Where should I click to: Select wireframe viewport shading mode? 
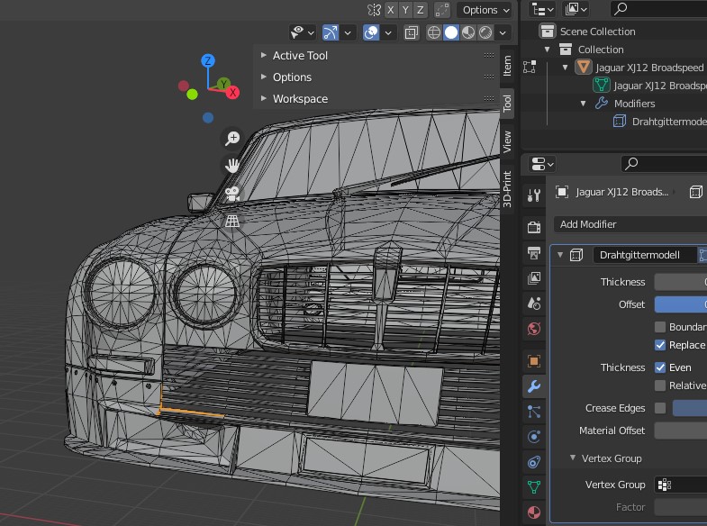tap(434, 32)
